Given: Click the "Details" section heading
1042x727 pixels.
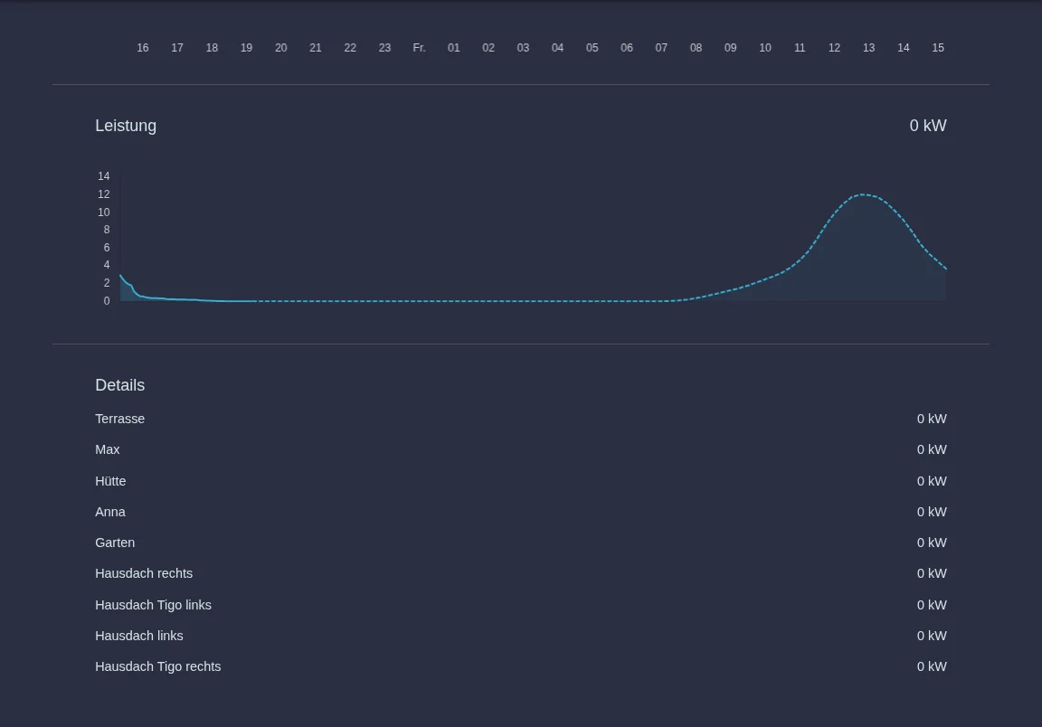Looking at the screenshot, I should [x=119, y=385].
